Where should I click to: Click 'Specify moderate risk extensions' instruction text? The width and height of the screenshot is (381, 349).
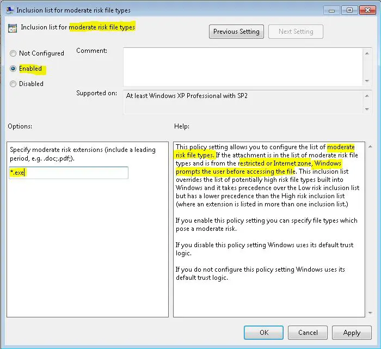[x=83, y=154]
